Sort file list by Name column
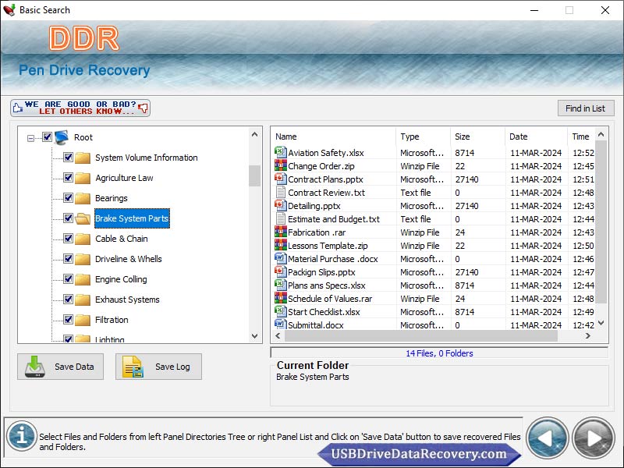The height and width of the screenshot is (468, 624). [334, 136]
